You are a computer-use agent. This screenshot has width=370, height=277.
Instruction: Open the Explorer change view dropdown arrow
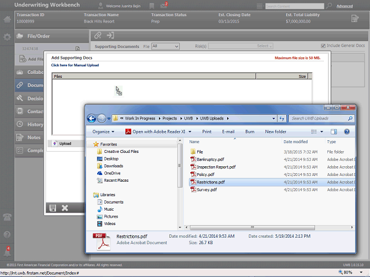click(321, 132)
